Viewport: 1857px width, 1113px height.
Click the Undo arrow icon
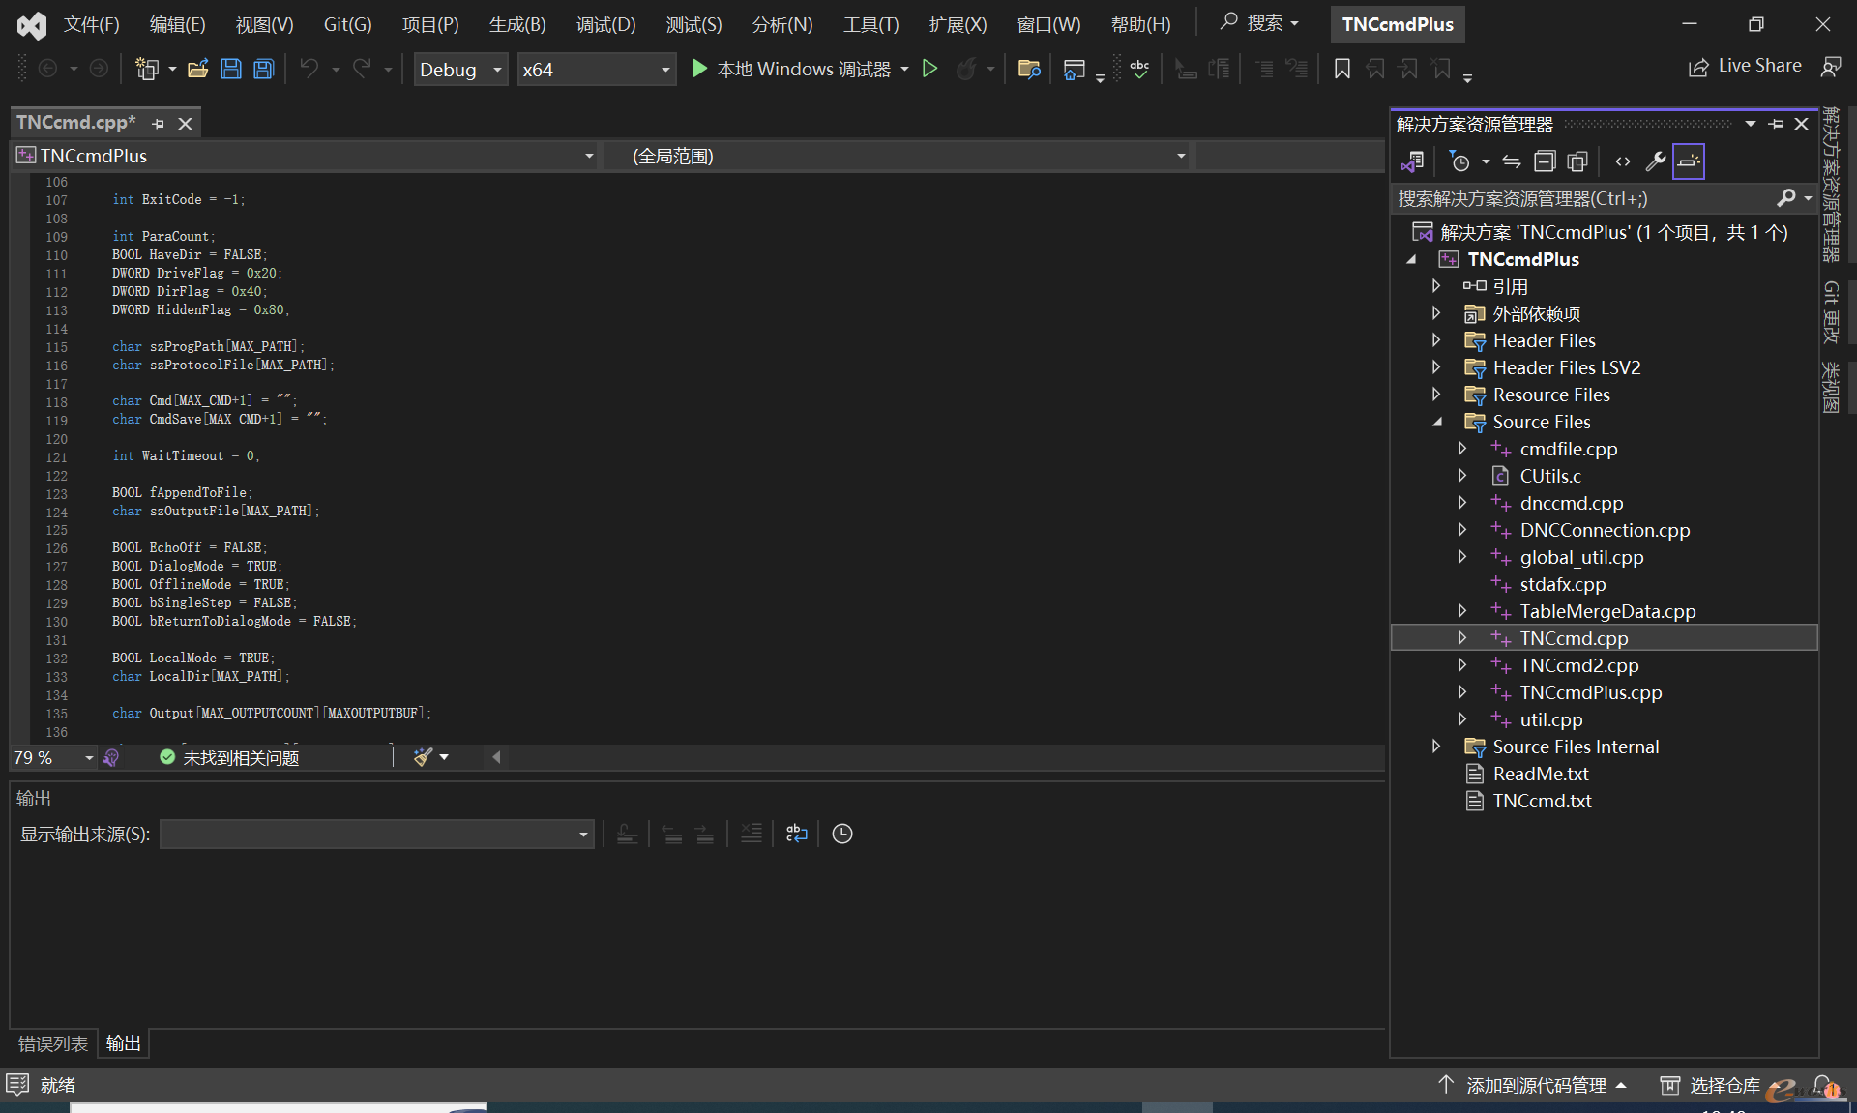coord(309,69)
